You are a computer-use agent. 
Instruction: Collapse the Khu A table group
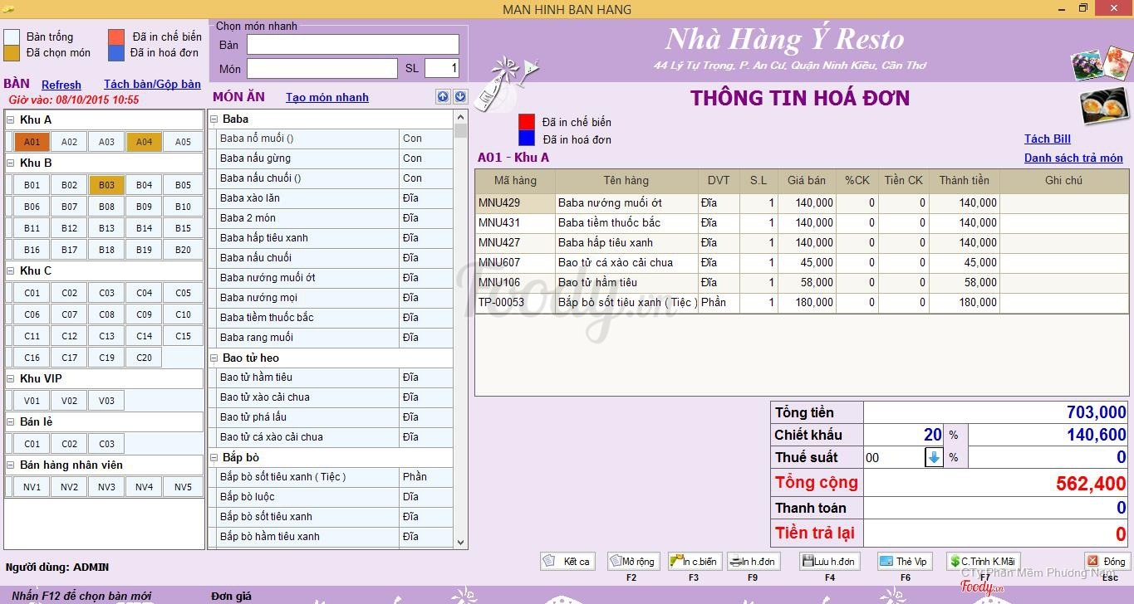pos(11,120)
